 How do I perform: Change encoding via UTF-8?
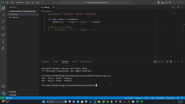(146, 98)
